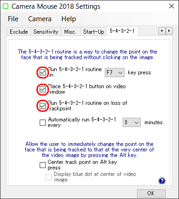Click the OK button
Screen dimensions: 179x199
[x=151, y=193]
